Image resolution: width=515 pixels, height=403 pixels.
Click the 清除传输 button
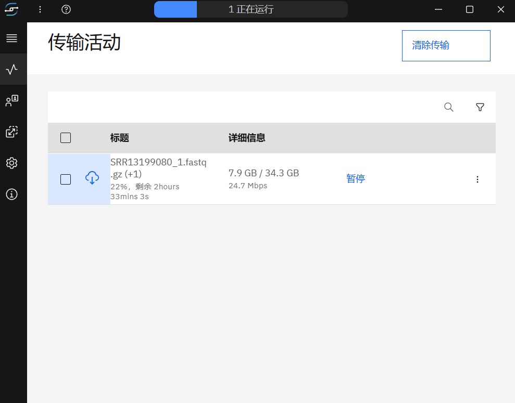(x=446, y=46)
